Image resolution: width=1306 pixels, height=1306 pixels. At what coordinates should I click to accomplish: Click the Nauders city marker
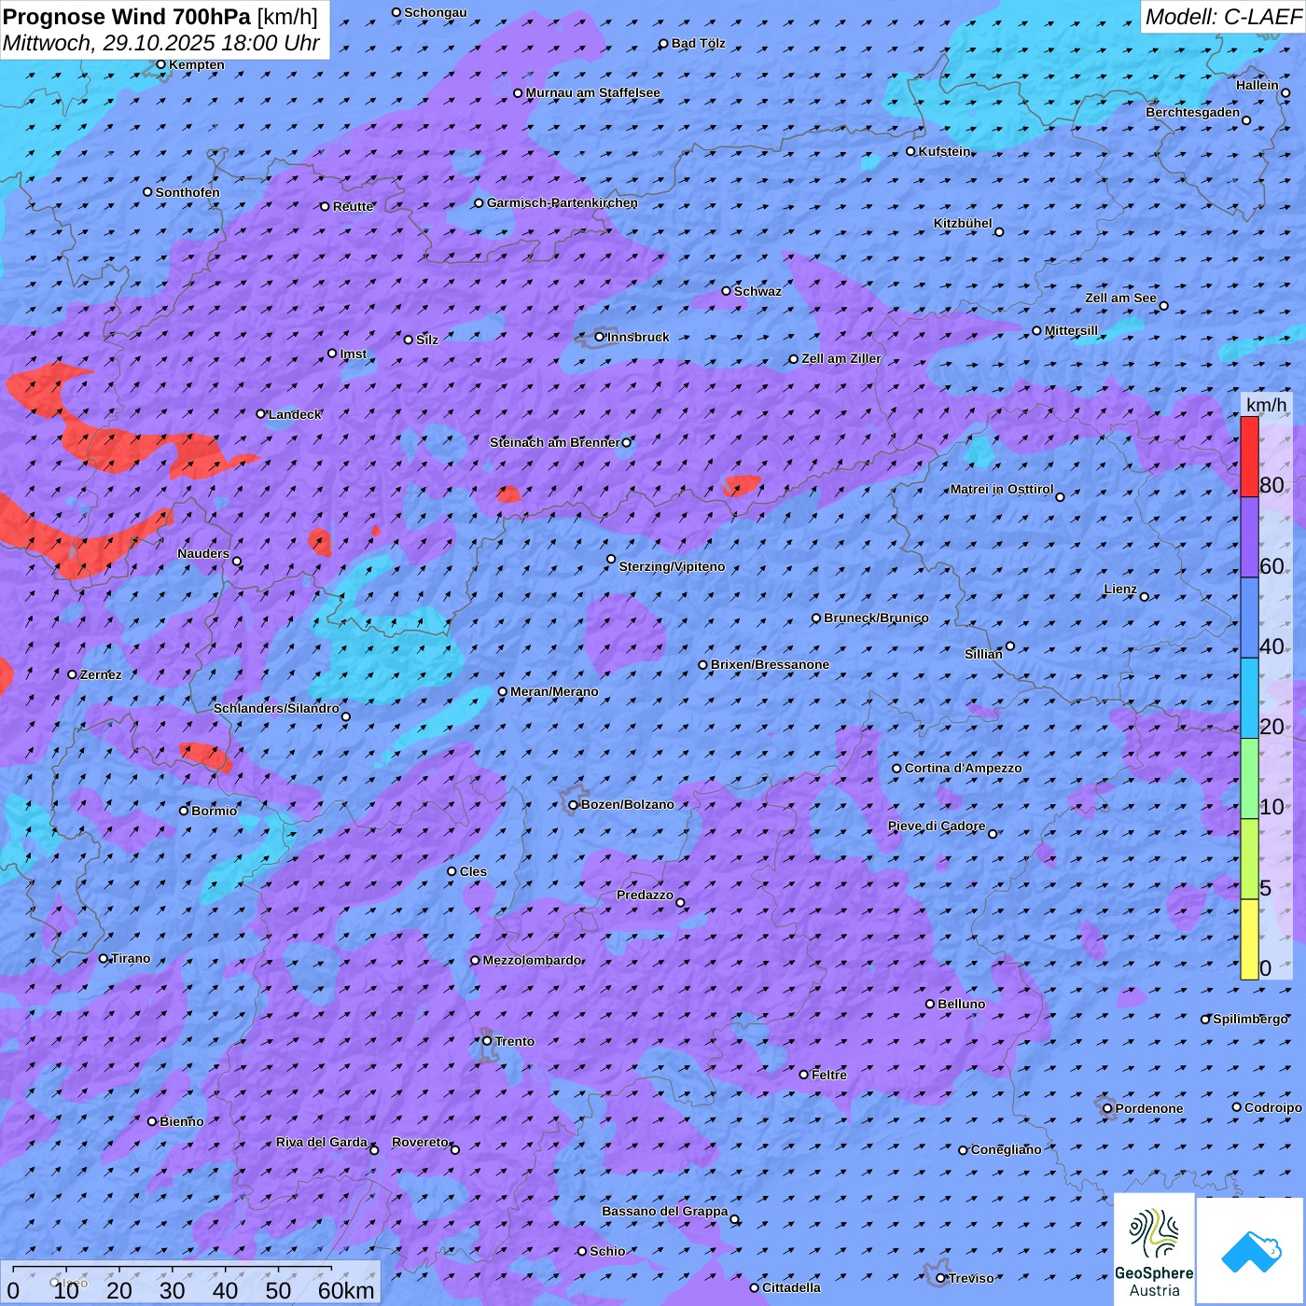pos(237,562)
